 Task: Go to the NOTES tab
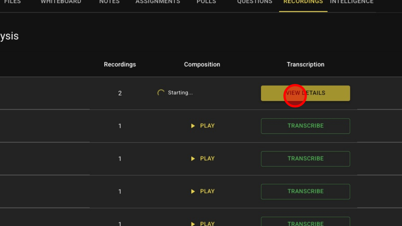109,2
